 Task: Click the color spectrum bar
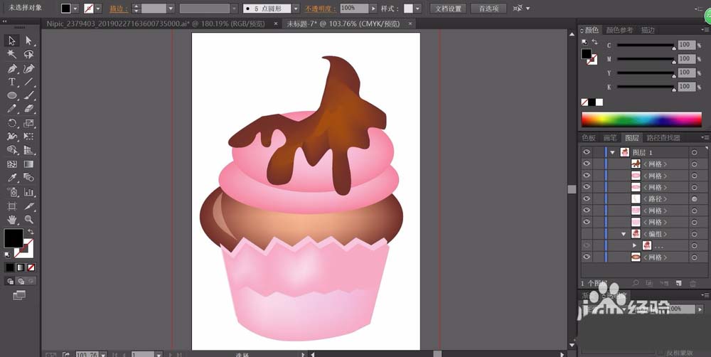[x=641, y=119]
